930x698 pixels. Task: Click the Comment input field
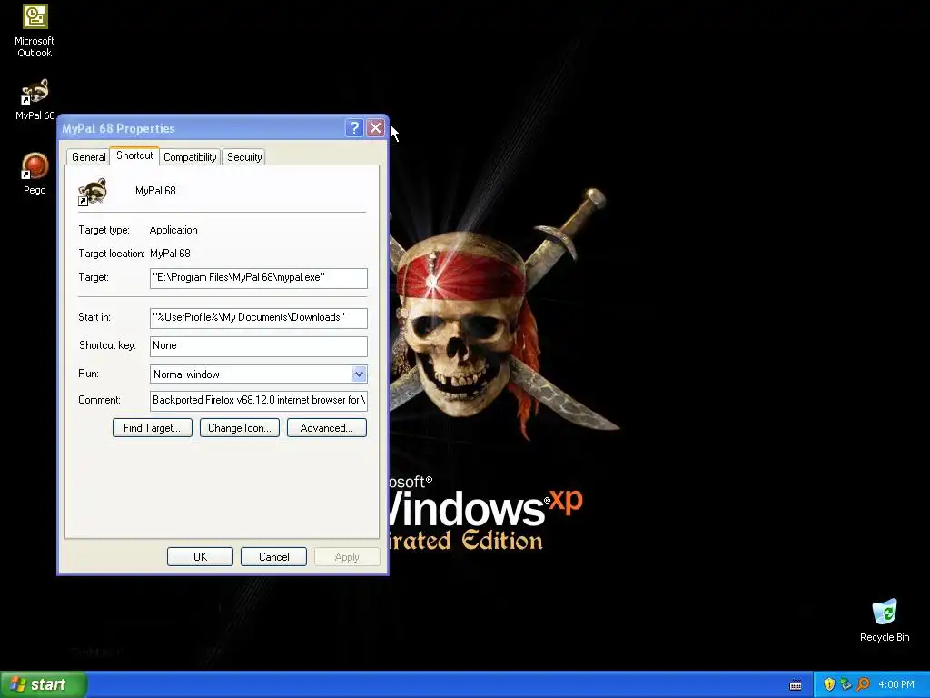coord(259,400)
